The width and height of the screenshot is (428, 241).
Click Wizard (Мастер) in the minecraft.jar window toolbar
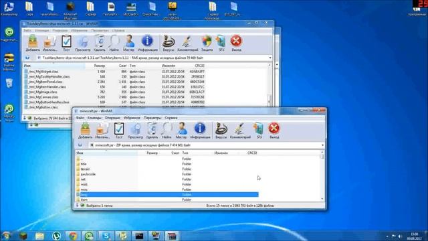(181, 131)
